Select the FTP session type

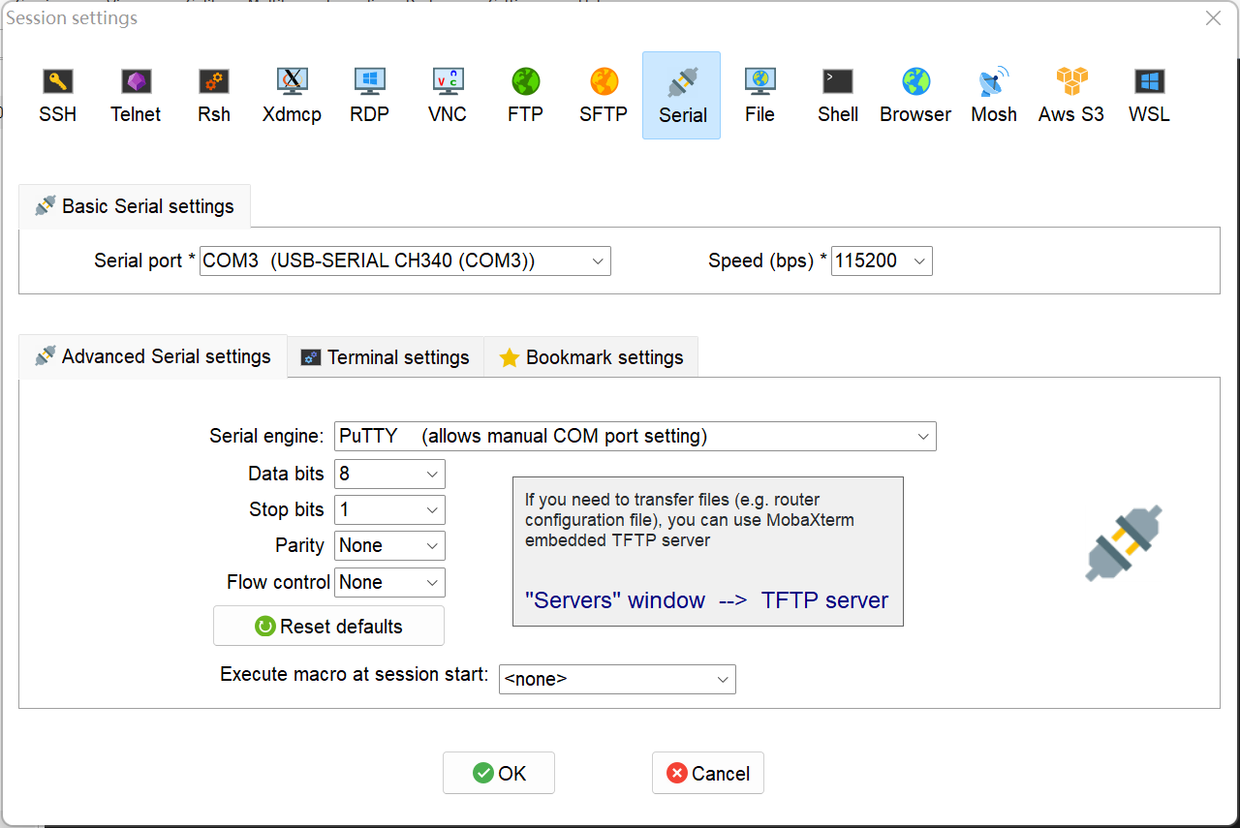click(525, 96)
